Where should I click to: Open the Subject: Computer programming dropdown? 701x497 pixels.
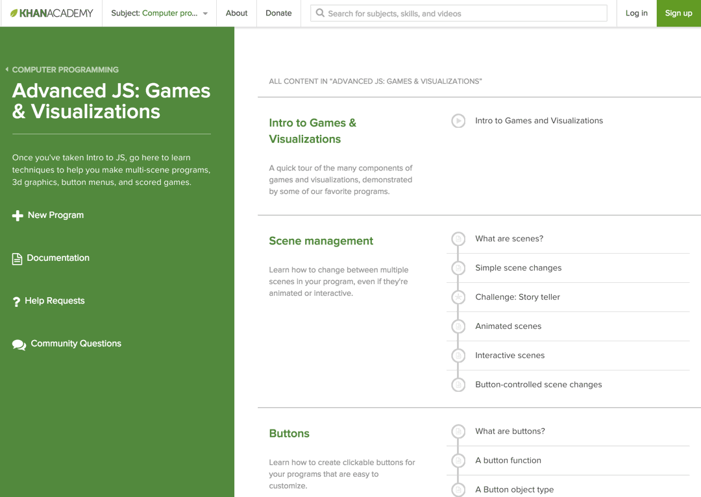click(x=159, y=14)
